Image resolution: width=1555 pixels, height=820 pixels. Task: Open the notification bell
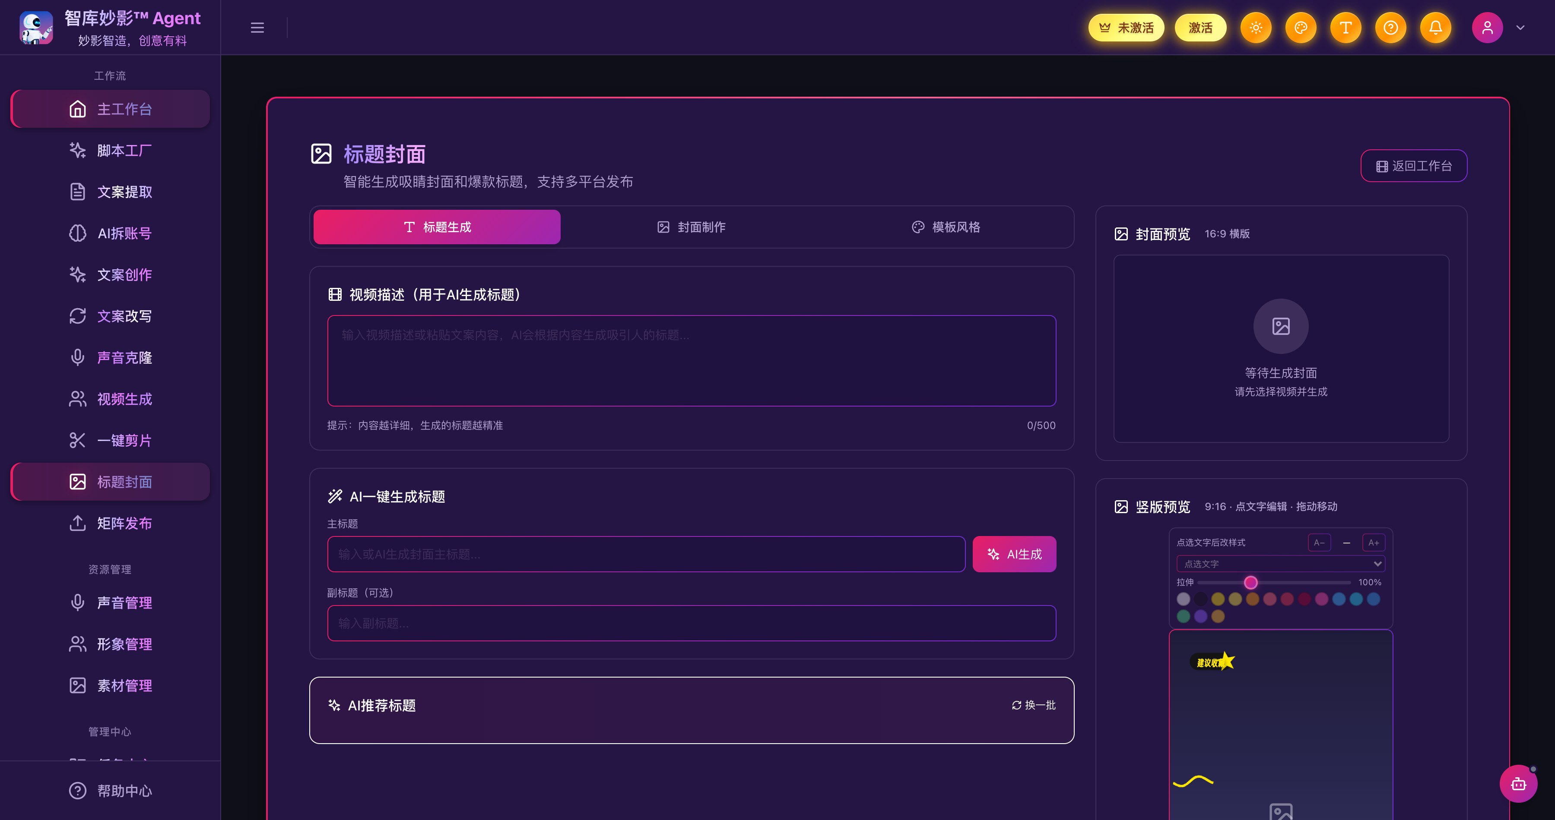tap(1435, 28)
